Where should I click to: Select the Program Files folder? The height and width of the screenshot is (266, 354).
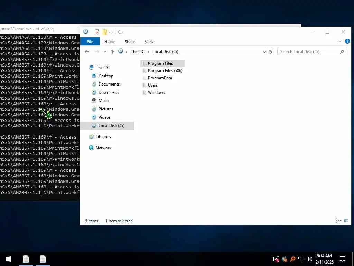click(x=162, y=63)
